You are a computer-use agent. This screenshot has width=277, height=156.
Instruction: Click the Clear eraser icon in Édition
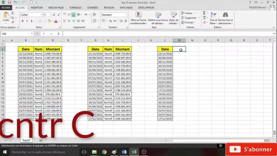(204, 22)
